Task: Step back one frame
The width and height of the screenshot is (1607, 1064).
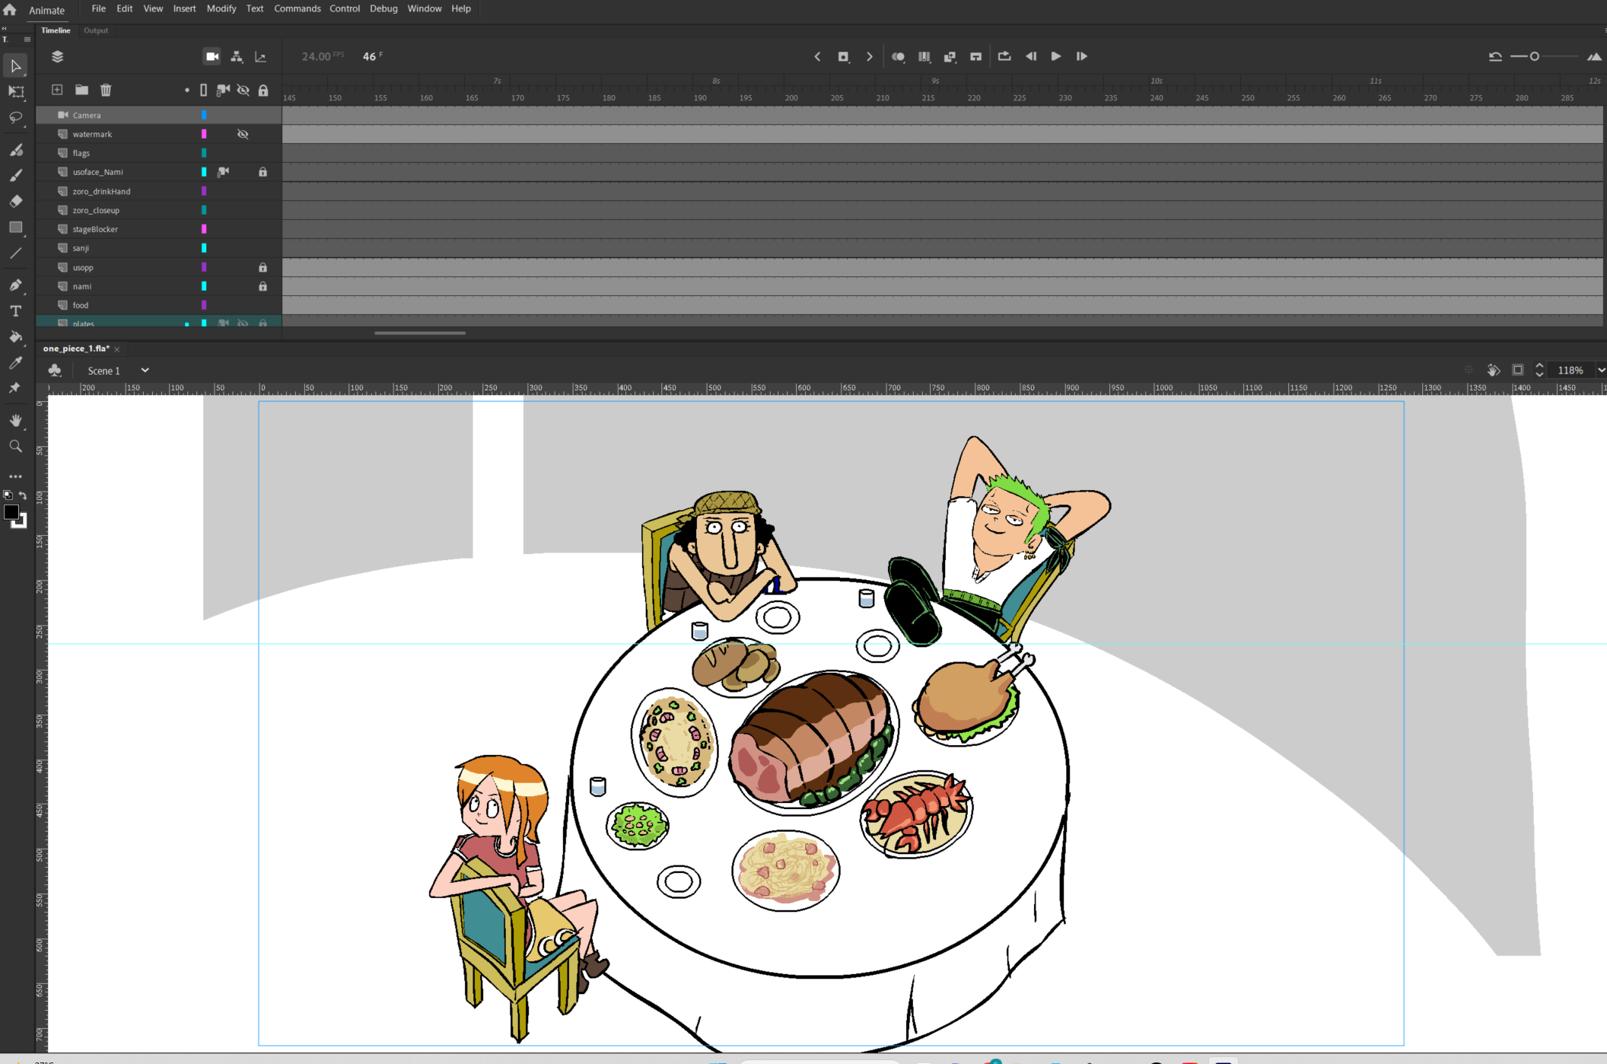Action: point(1031,56)
